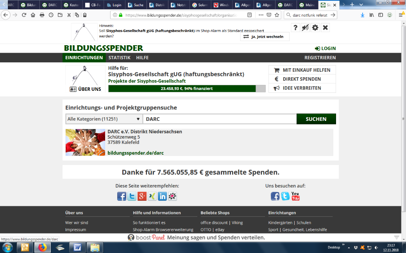
Task: Open the page actions three-dot menu
Action: (x=261, y=15)
